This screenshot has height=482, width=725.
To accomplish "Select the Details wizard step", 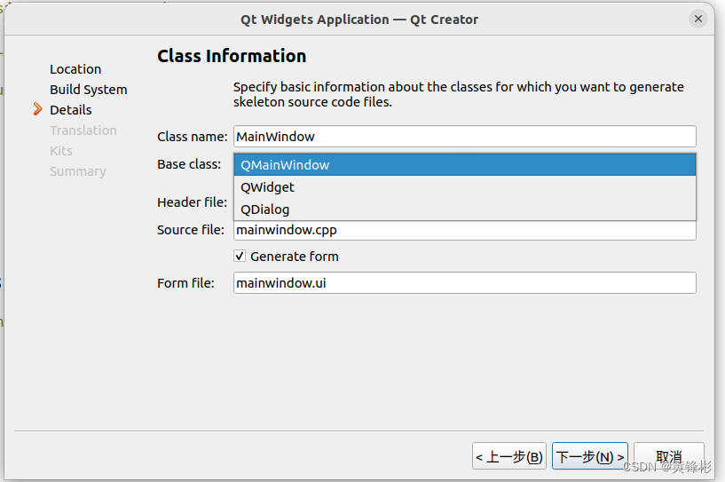I will [71, 110].
